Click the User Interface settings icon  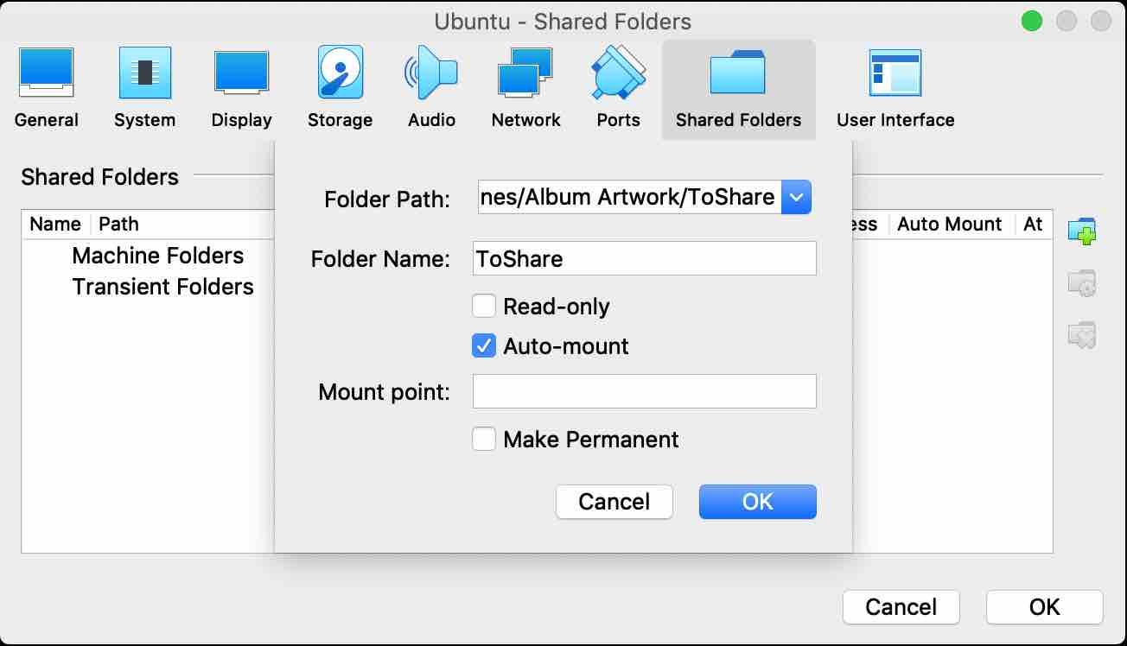tap(895, 84)
